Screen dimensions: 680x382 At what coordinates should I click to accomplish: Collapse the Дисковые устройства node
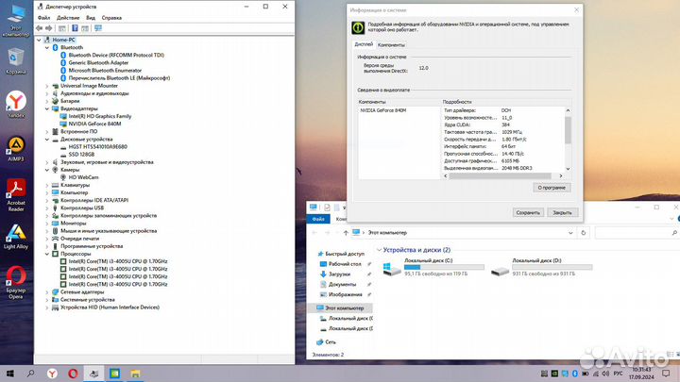coord(47,140)
